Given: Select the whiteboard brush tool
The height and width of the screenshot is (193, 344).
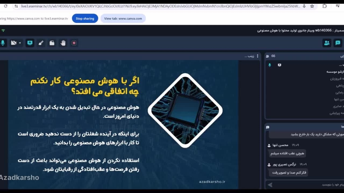Looking at the screenshot, I should click(41, 43).
